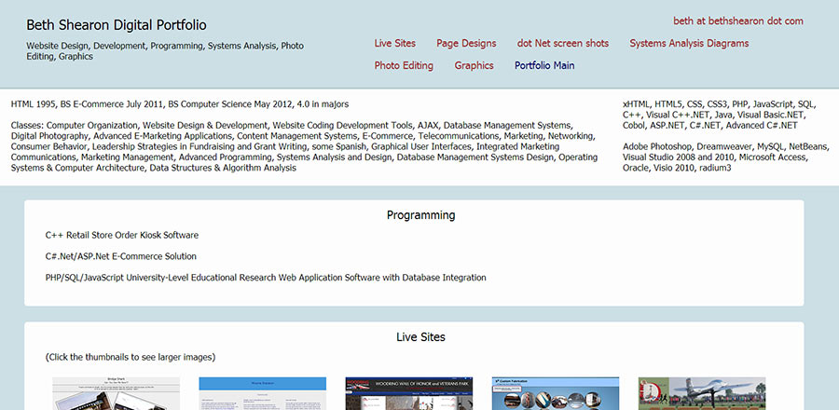Screen dimensions: 839x410
Task: Open C#.Net/ASP.Net E-Commerce Solution entry
Action: point(120,255)
